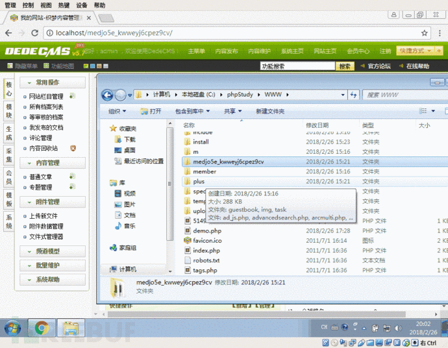Image resolution: width=448 pixels, height=348 pixels.
Task: Switch to 系统 sidebar tab
Action: tap(9, 221)
